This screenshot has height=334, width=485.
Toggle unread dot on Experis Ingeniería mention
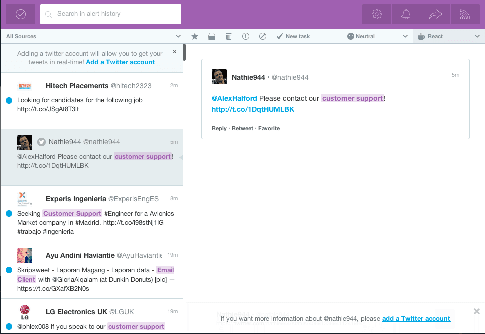tap(9, 214)
